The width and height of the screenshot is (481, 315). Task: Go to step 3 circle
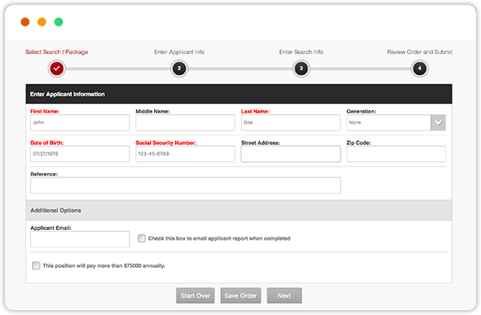(302, 69)
